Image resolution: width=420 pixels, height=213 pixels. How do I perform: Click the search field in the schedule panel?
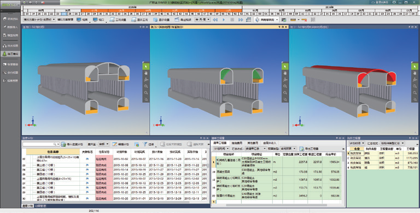(x=41, y=144)
